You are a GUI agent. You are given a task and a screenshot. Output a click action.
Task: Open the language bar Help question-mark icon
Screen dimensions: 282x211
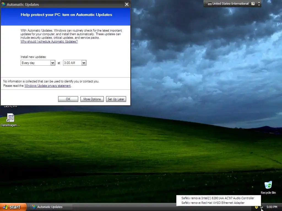click(253, 4)
